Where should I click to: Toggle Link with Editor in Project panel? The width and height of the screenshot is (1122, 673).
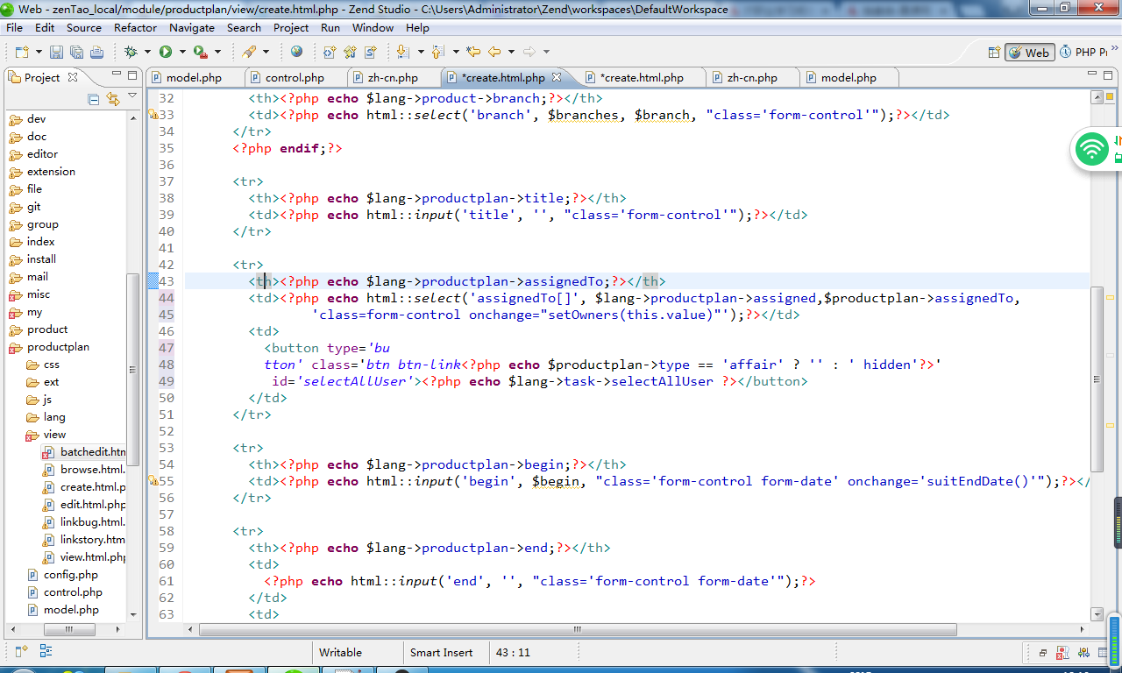[x=113, y=99]
